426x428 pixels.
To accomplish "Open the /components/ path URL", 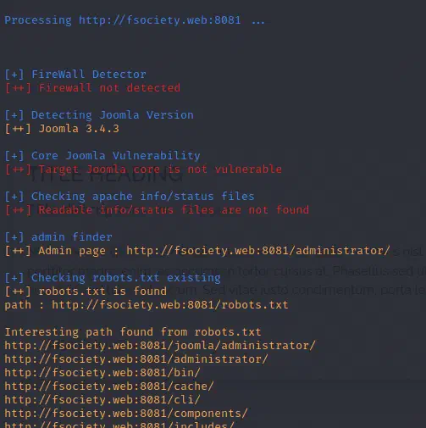I will [x=126, y=414].
